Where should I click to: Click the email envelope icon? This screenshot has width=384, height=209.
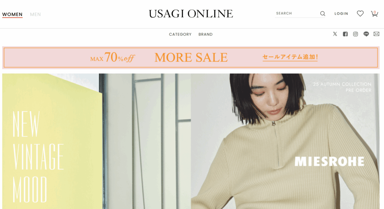pyautogui.click(x=376, y=34)
